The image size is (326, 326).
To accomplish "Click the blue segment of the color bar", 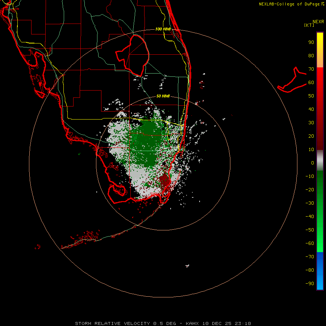I will (320, 271).
